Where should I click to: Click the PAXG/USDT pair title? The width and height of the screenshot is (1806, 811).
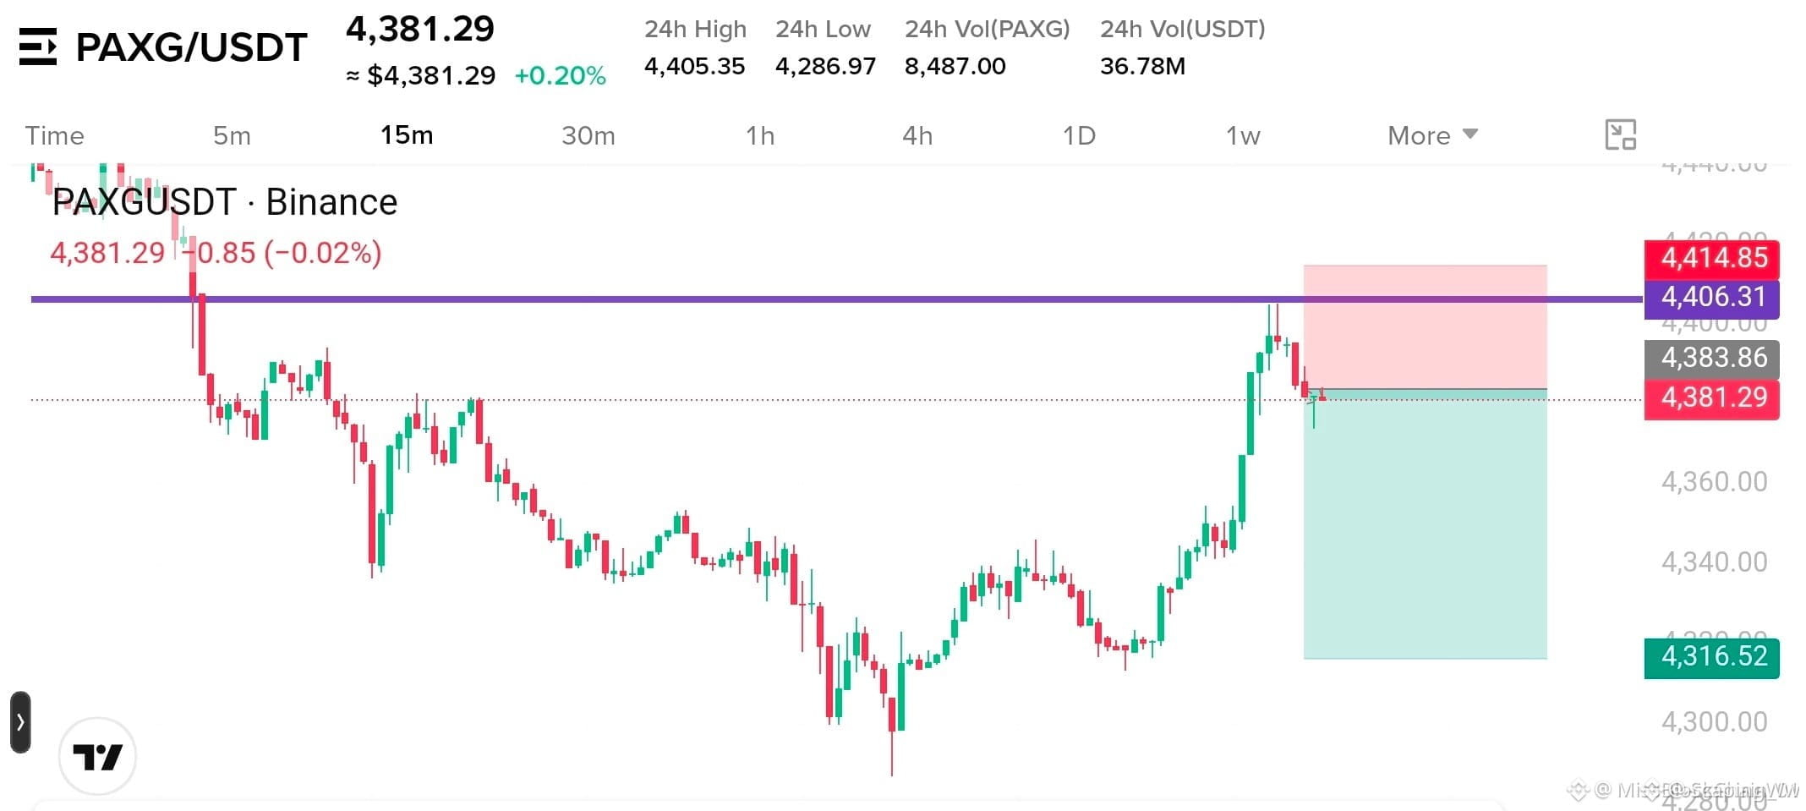[x=192, y=47]
